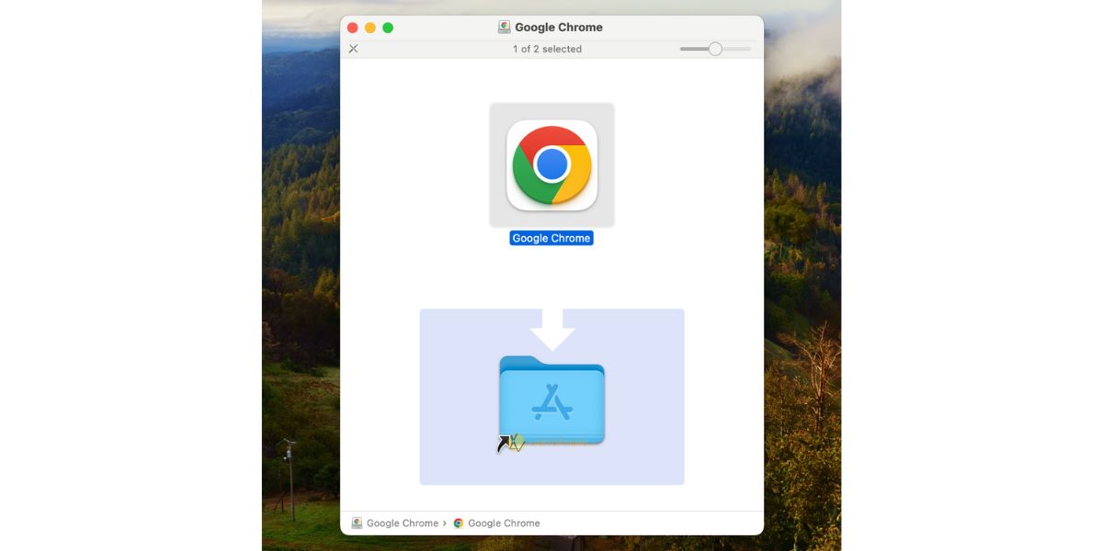1103x551 pixels.
Task: Click the Applications folder shortcut
Action: pyautogui.click(x=551, y=401)
